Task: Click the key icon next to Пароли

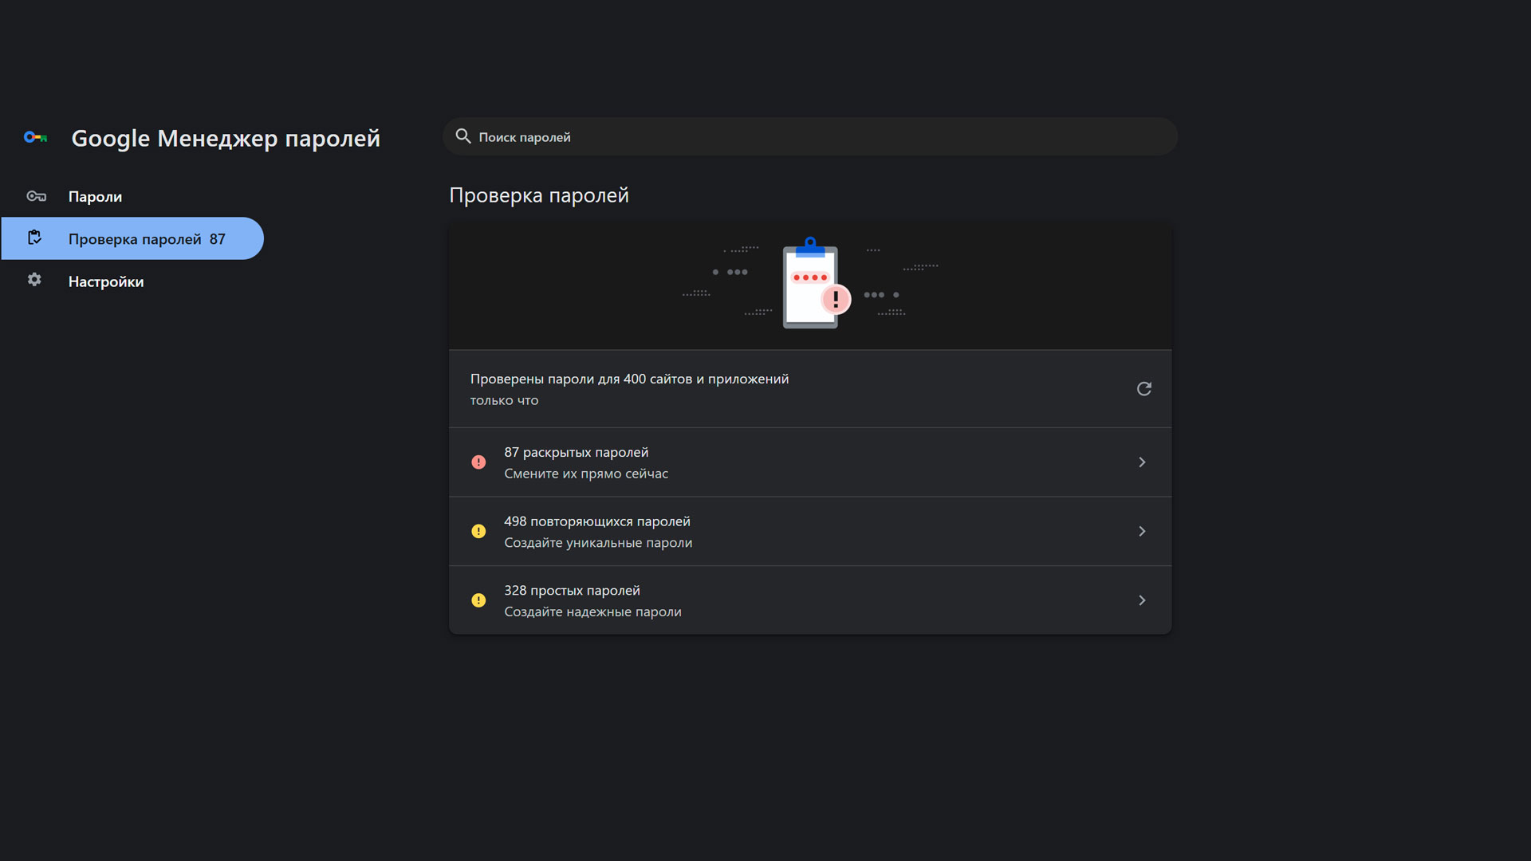Action: (x=36, y=196)
